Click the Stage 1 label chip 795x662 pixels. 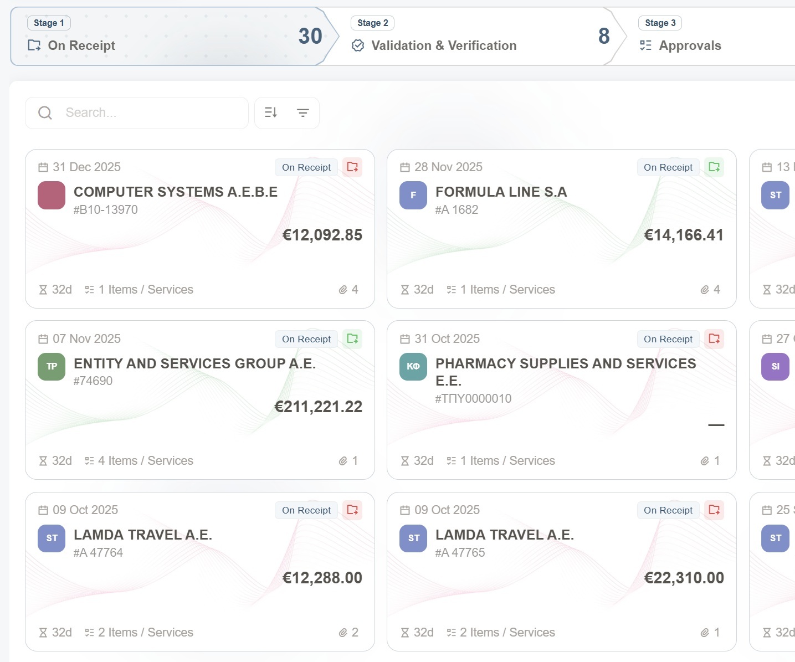point(49,23)
